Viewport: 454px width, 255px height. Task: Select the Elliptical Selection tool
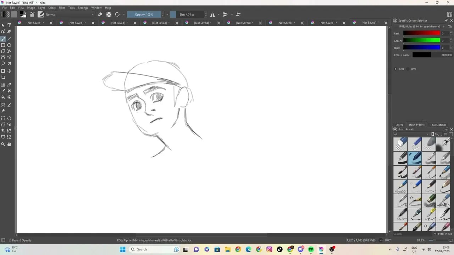[9, 119]
